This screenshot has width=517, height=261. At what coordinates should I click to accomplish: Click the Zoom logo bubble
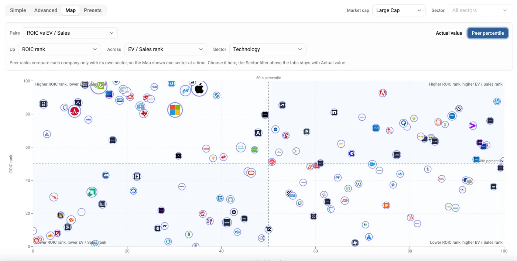coord(320,163)
